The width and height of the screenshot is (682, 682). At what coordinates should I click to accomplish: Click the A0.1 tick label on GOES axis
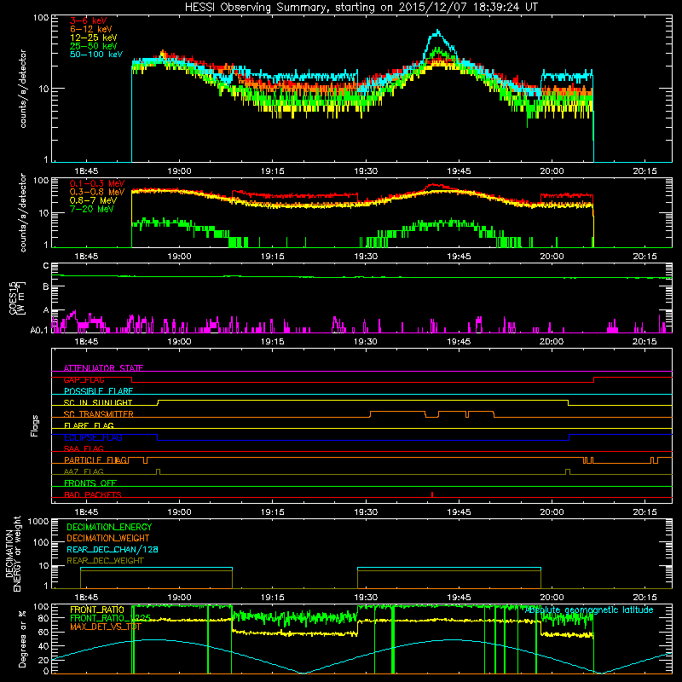(x=39, y=331)
